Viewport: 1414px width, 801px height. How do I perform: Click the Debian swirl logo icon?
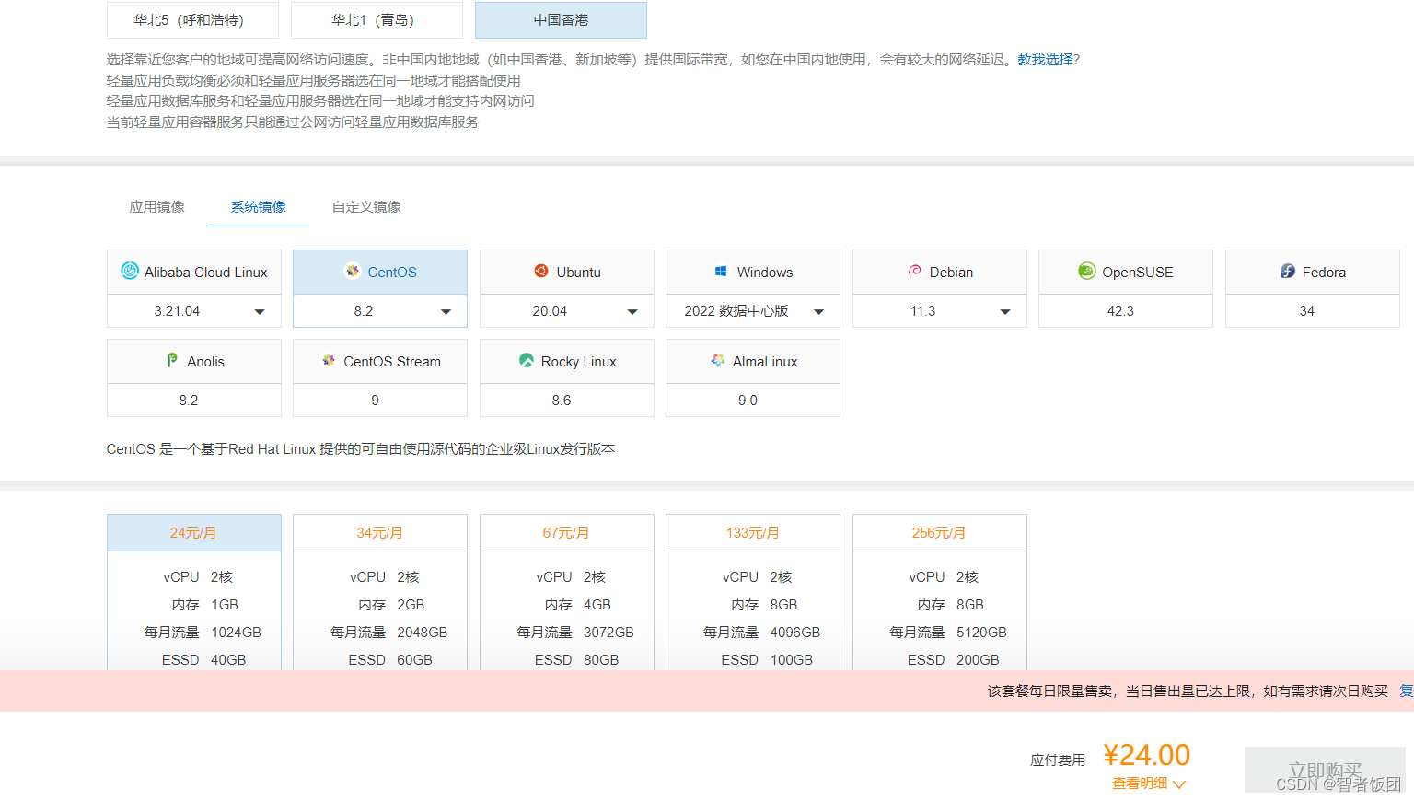pos(915,271)
